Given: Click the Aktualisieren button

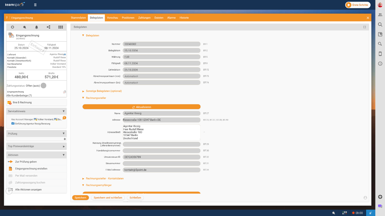Looking at the screenshot, I should click(x=141, y=107).
